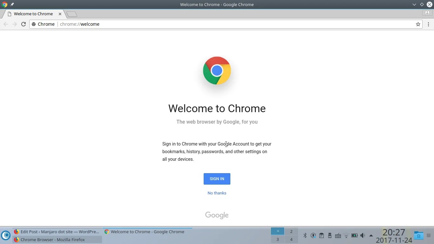Click the SIGN IN button
The width and height of the screenshot is (434, 244).
[x=217, y=179]
